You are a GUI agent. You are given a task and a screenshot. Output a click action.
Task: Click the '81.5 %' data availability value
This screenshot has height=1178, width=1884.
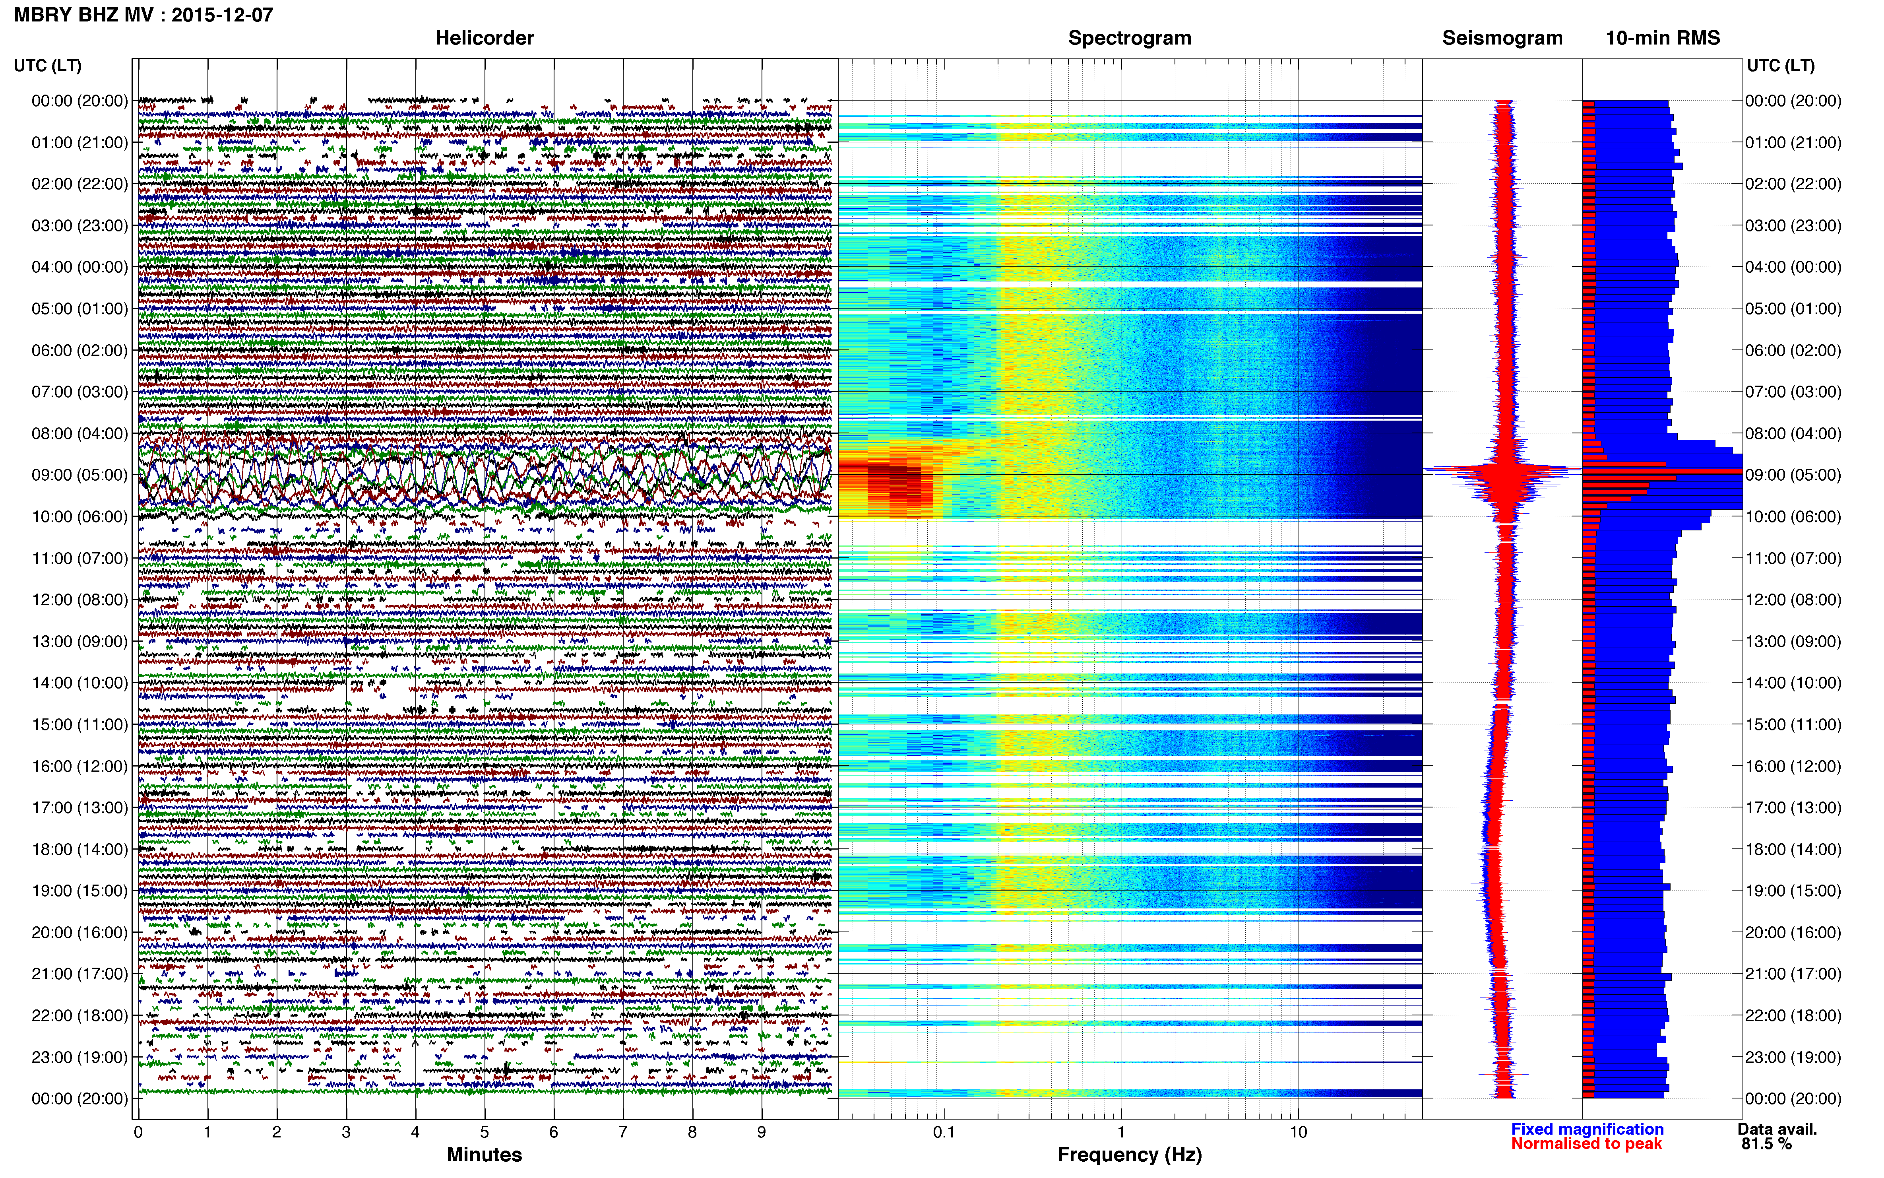[x=1767, y=1144]
